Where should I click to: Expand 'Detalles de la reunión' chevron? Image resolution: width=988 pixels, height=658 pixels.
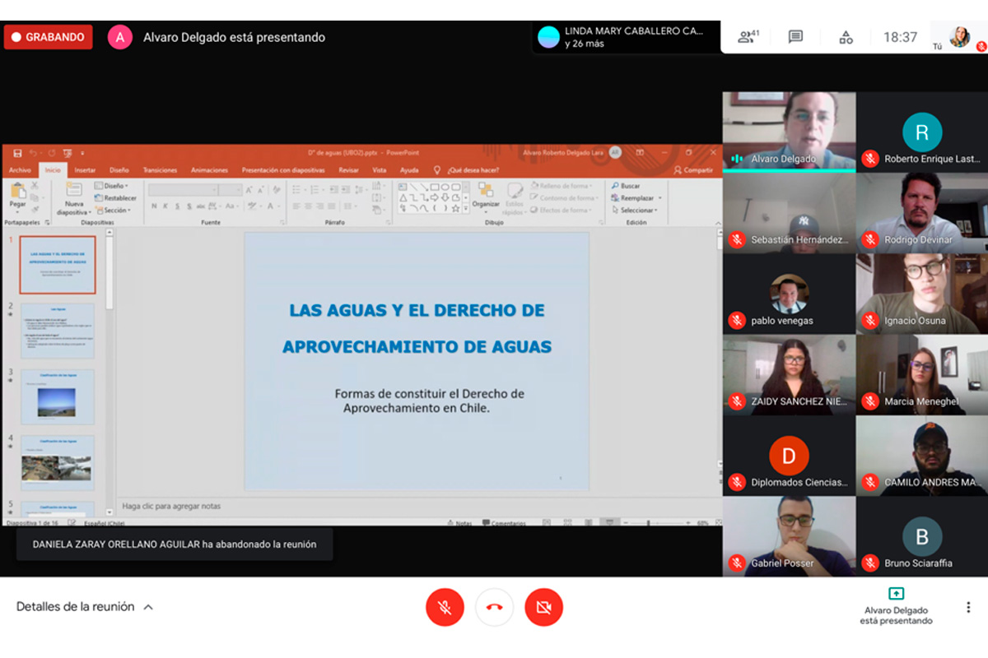pyautogui.click(x=148, y=607)
